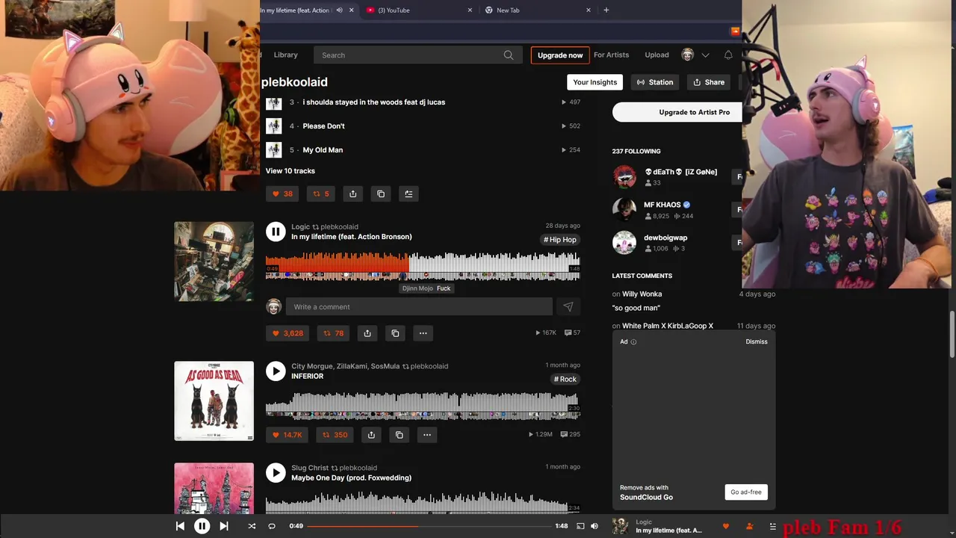Screen dimensions: 956x538
Task: Open a new browser tab with plus
Action: (x=606, y=10)
